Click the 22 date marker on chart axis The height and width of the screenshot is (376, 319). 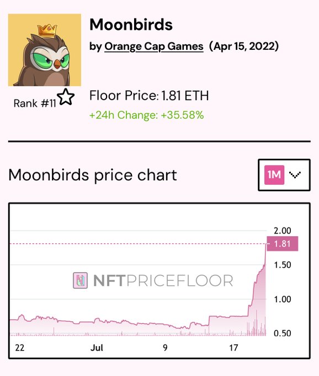tap(20, 347)
